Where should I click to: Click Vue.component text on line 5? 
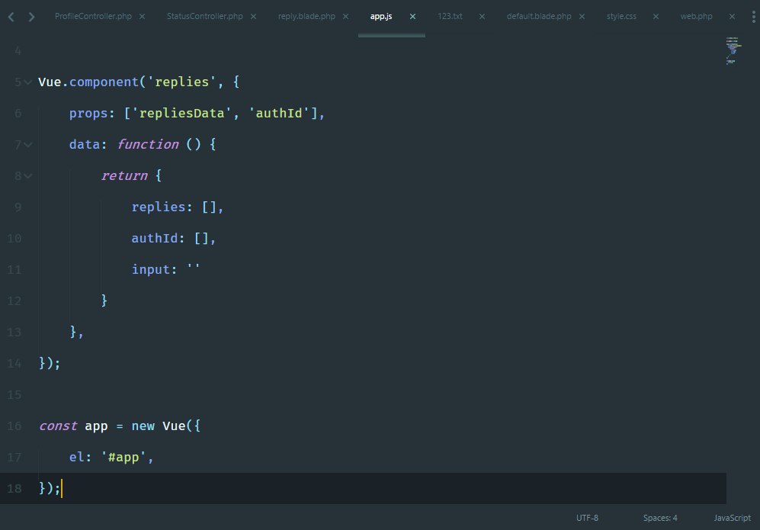[88, 82]
